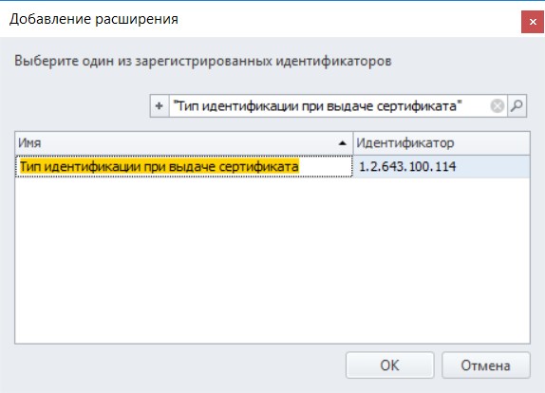Sort the list by the Имя column header
The width and height of the screenshot is (545, 393).
pyautogui.click(x=184, y=142)
